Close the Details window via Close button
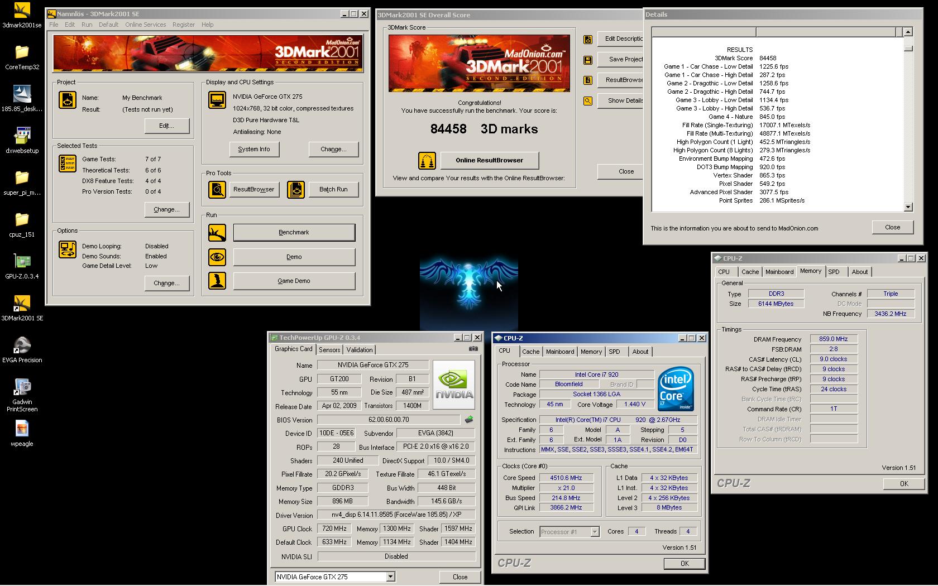The image size is (938, 586). pyautogui.click(x=892, y=227)
